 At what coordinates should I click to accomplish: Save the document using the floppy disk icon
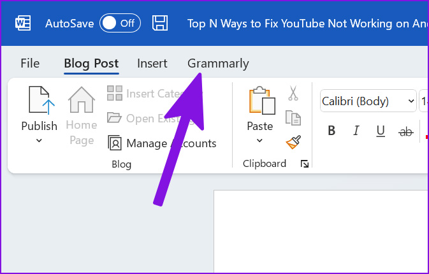click(160, 23)
